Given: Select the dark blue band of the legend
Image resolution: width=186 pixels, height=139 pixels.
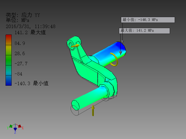Looking at the screenshot, I should pos(8,81).
